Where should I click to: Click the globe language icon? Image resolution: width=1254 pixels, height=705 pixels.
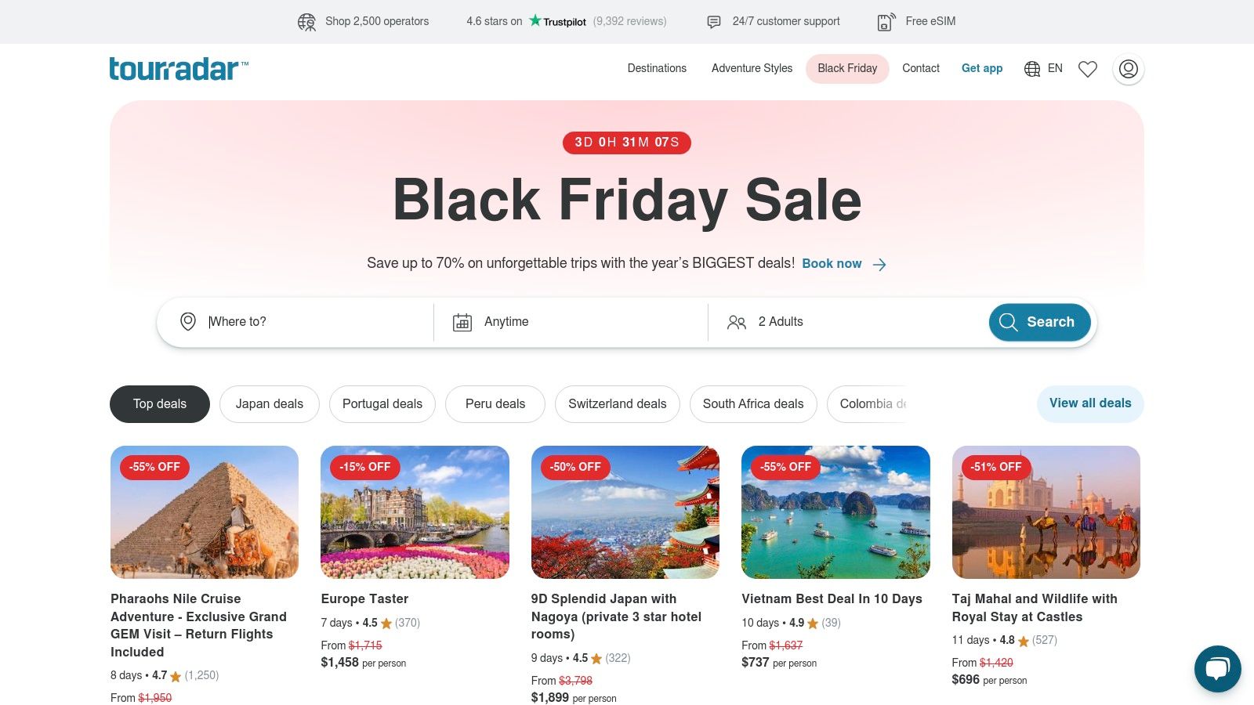(1032, 69)
